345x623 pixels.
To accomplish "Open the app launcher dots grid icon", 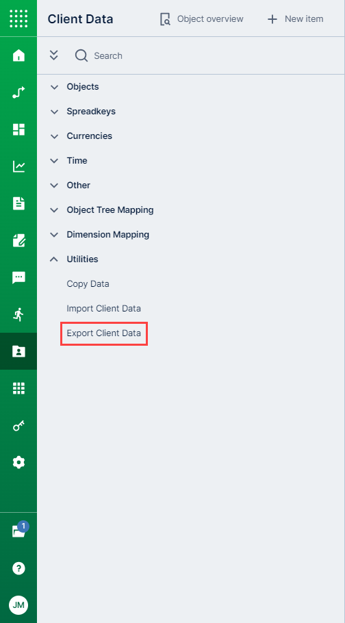I will tap(18, 18).
